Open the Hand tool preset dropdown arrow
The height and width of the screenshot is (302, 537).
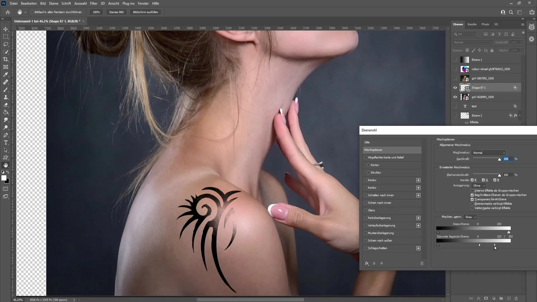pos(25,12)
